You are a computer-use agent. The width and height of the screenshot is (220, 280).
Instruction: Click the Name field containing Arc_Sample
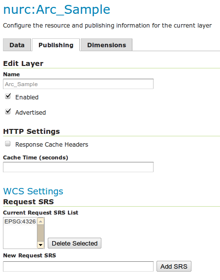pos(78,84)
